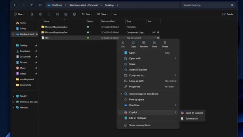243x137 pixels.
Task: Sort by the Date modified column header
Action: click(x=108, y=21)
